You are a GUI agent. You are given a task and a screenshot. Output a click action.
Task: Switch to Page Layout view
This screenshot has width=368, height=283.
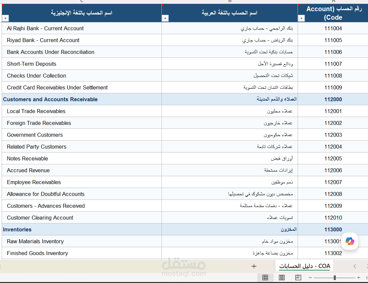pos(282,278)
